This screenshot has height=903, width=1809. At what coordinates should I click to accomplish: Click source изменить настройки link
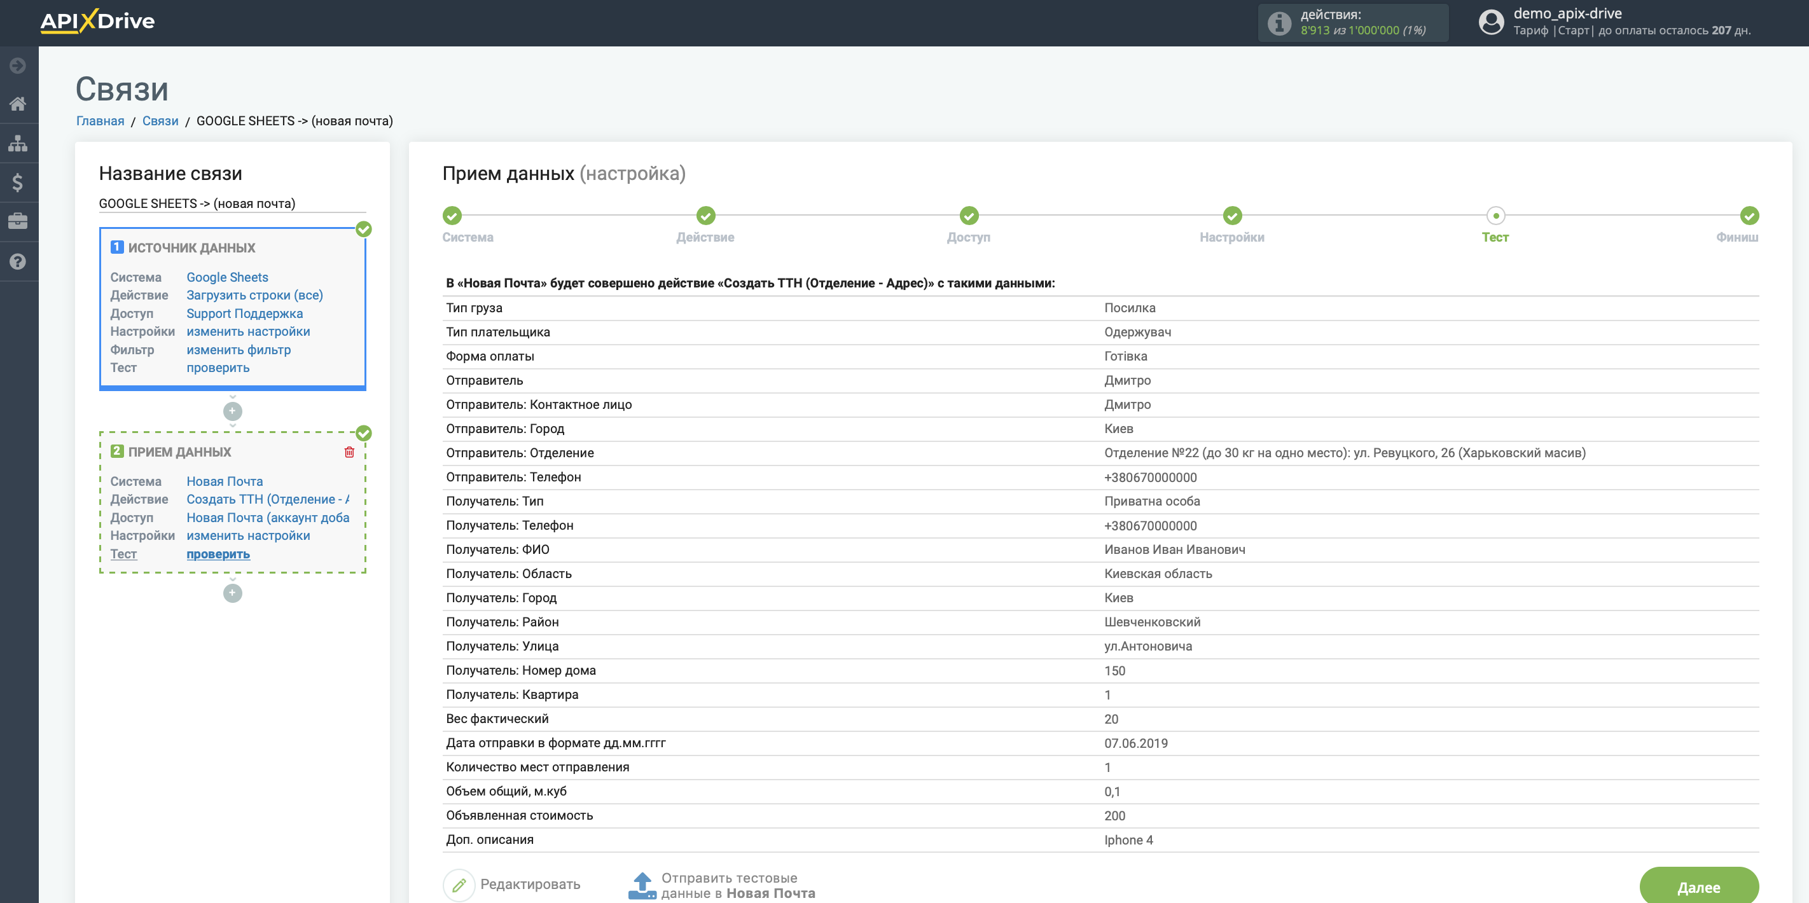pyautogui.click(x=249, y=331)
